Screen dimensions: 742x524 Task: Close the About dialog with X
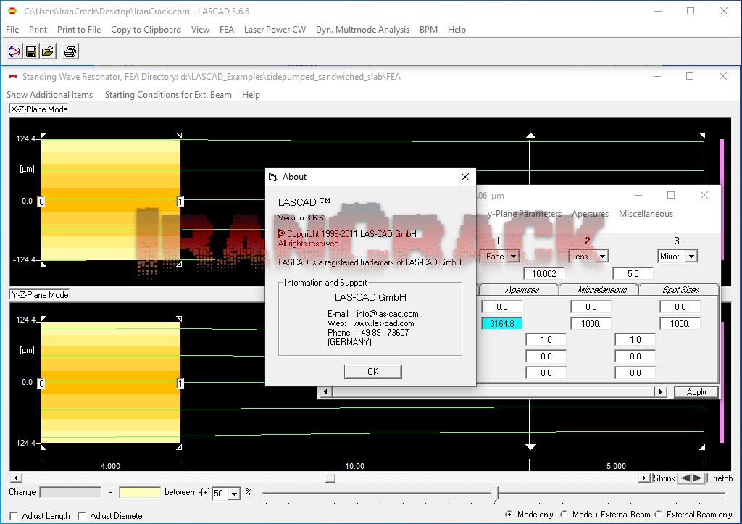(x=465, y=177)
